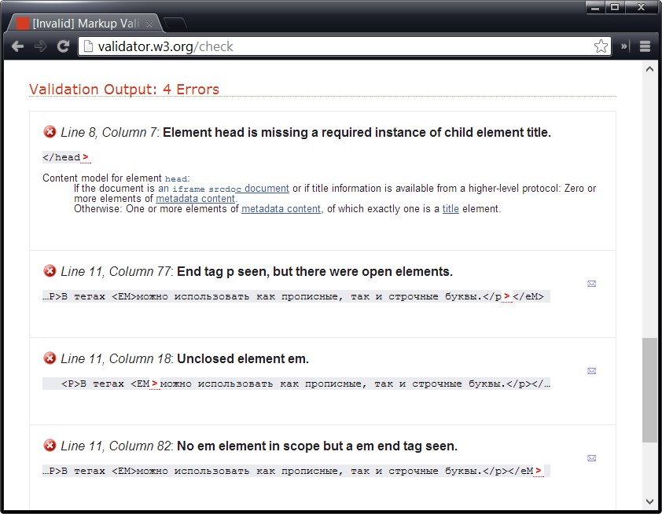The height and width of the screenshot is (514, 662).
Task: Click the 'Unclosed element em.' error message
Action: (243, 358)
